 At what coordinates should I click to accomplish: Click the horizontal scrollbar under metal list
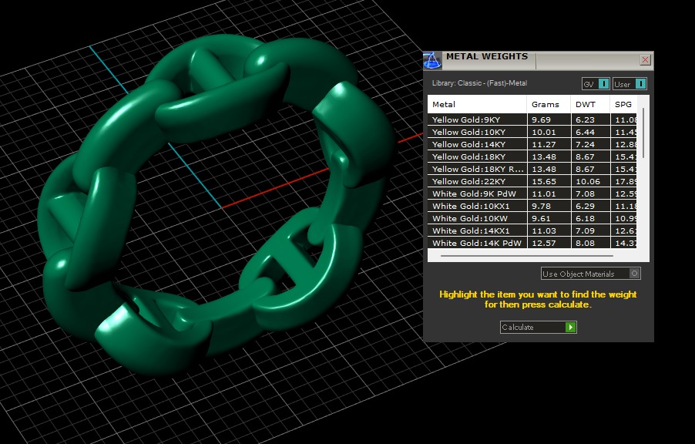526,256
